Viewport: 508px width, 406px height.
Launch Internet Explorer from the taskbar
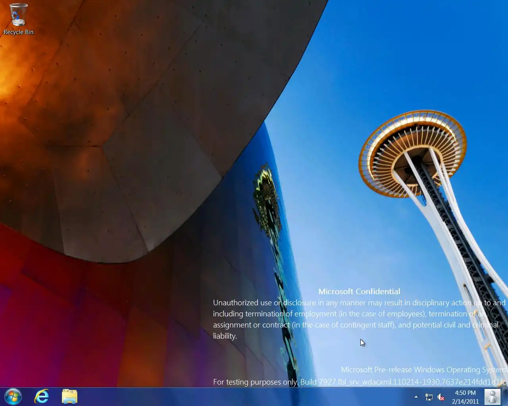41,396
